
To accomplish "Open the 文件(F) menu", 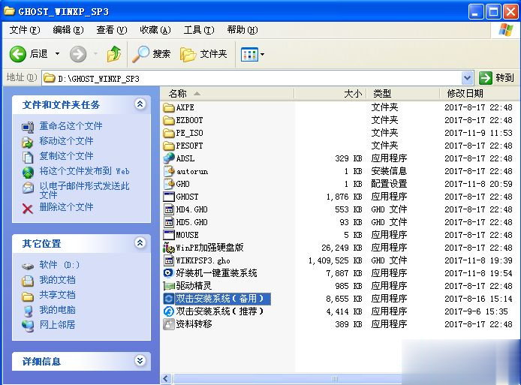I will [x=25, y=30].
